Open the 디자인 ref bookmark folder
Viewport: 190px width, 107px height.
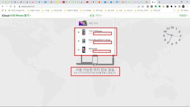(x=155, y=11)
